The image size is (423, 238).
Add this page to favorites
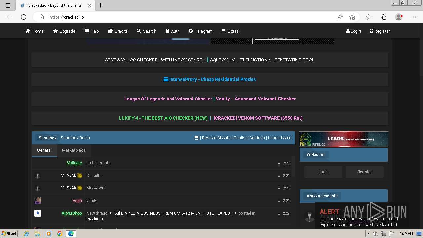[x=352, y=17]
